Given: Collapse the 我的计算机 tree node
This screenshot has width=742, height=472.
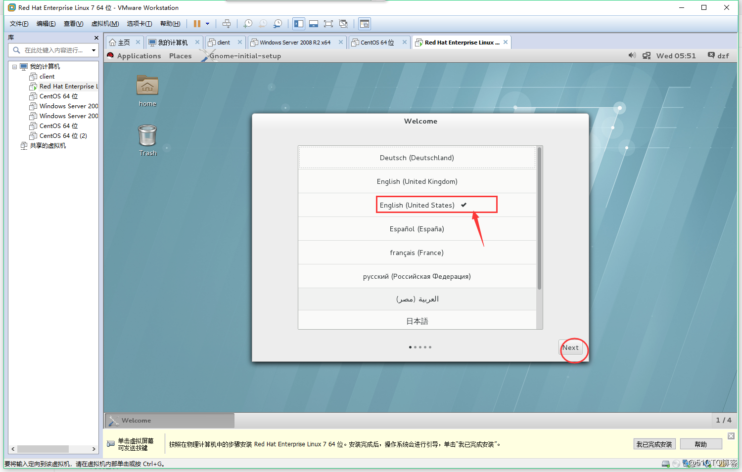Looking at the screenshot, I should point(14,67).
